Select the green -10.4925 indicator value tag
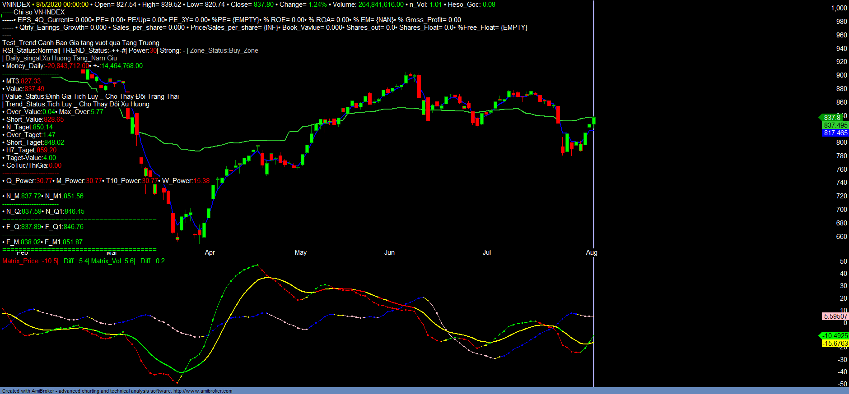 835,336
